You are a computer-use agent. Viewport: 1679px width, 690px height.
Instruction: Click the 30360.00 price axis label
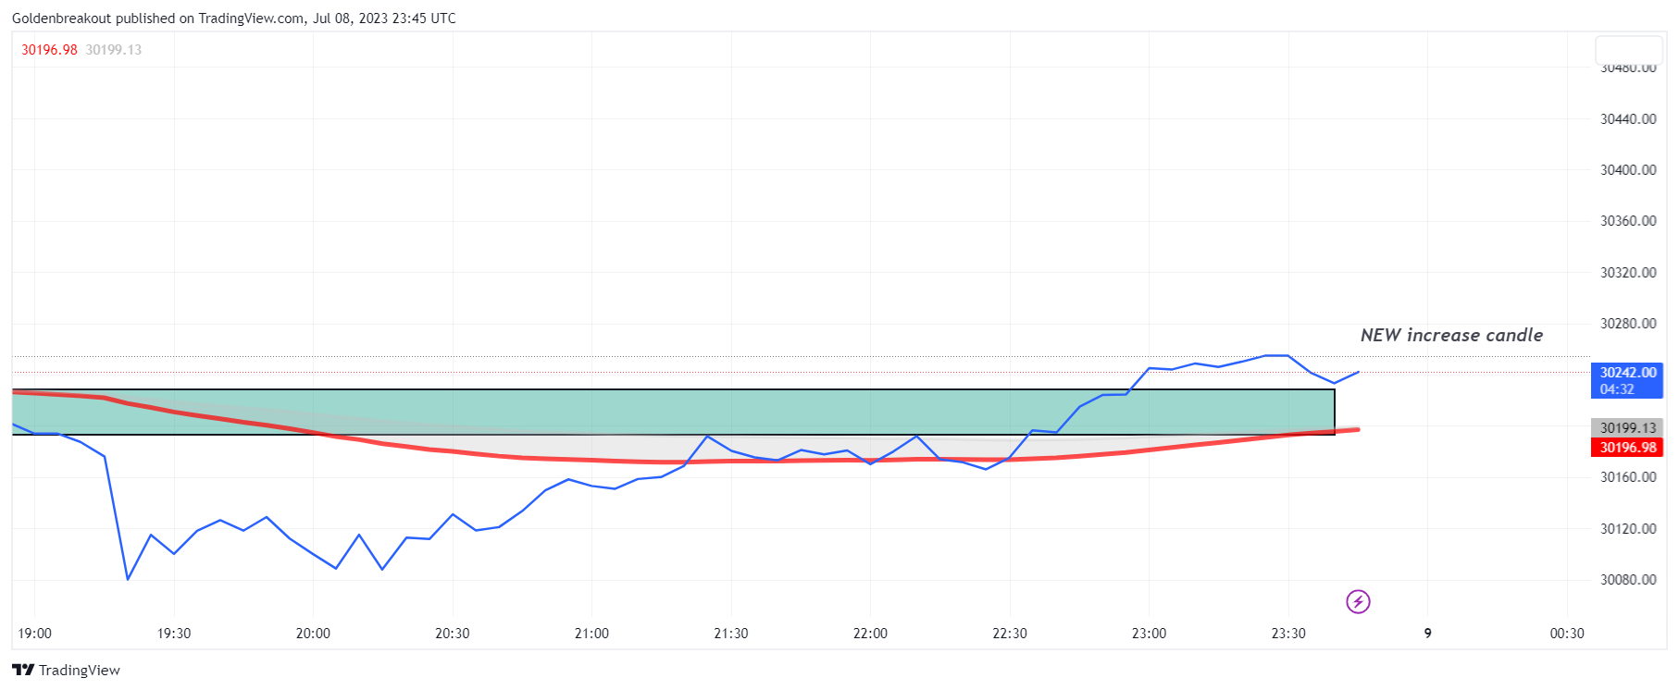(1628, 221)
